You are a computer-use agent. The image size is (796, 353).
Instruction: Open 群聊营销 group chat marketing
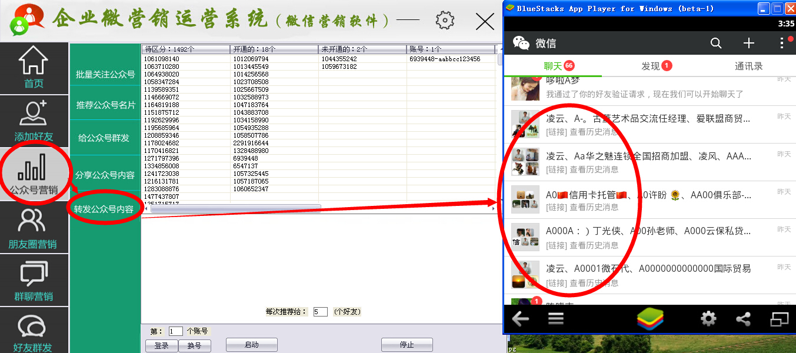(34, 281)
